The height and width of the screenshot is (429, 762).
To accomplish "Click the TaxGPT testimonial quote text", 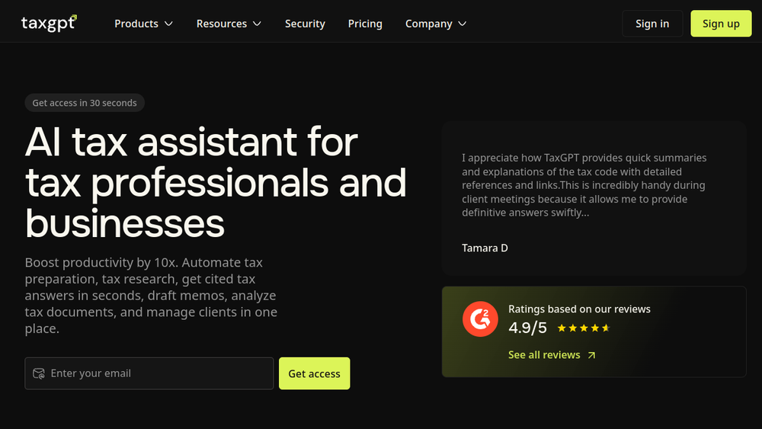I will [x=584, y=185].
